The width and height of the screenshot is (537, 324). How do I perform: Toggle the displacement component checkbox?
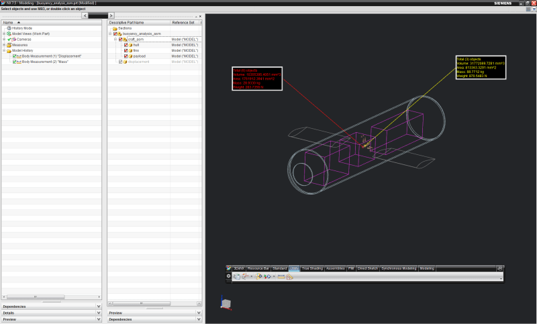pos(120,62)
